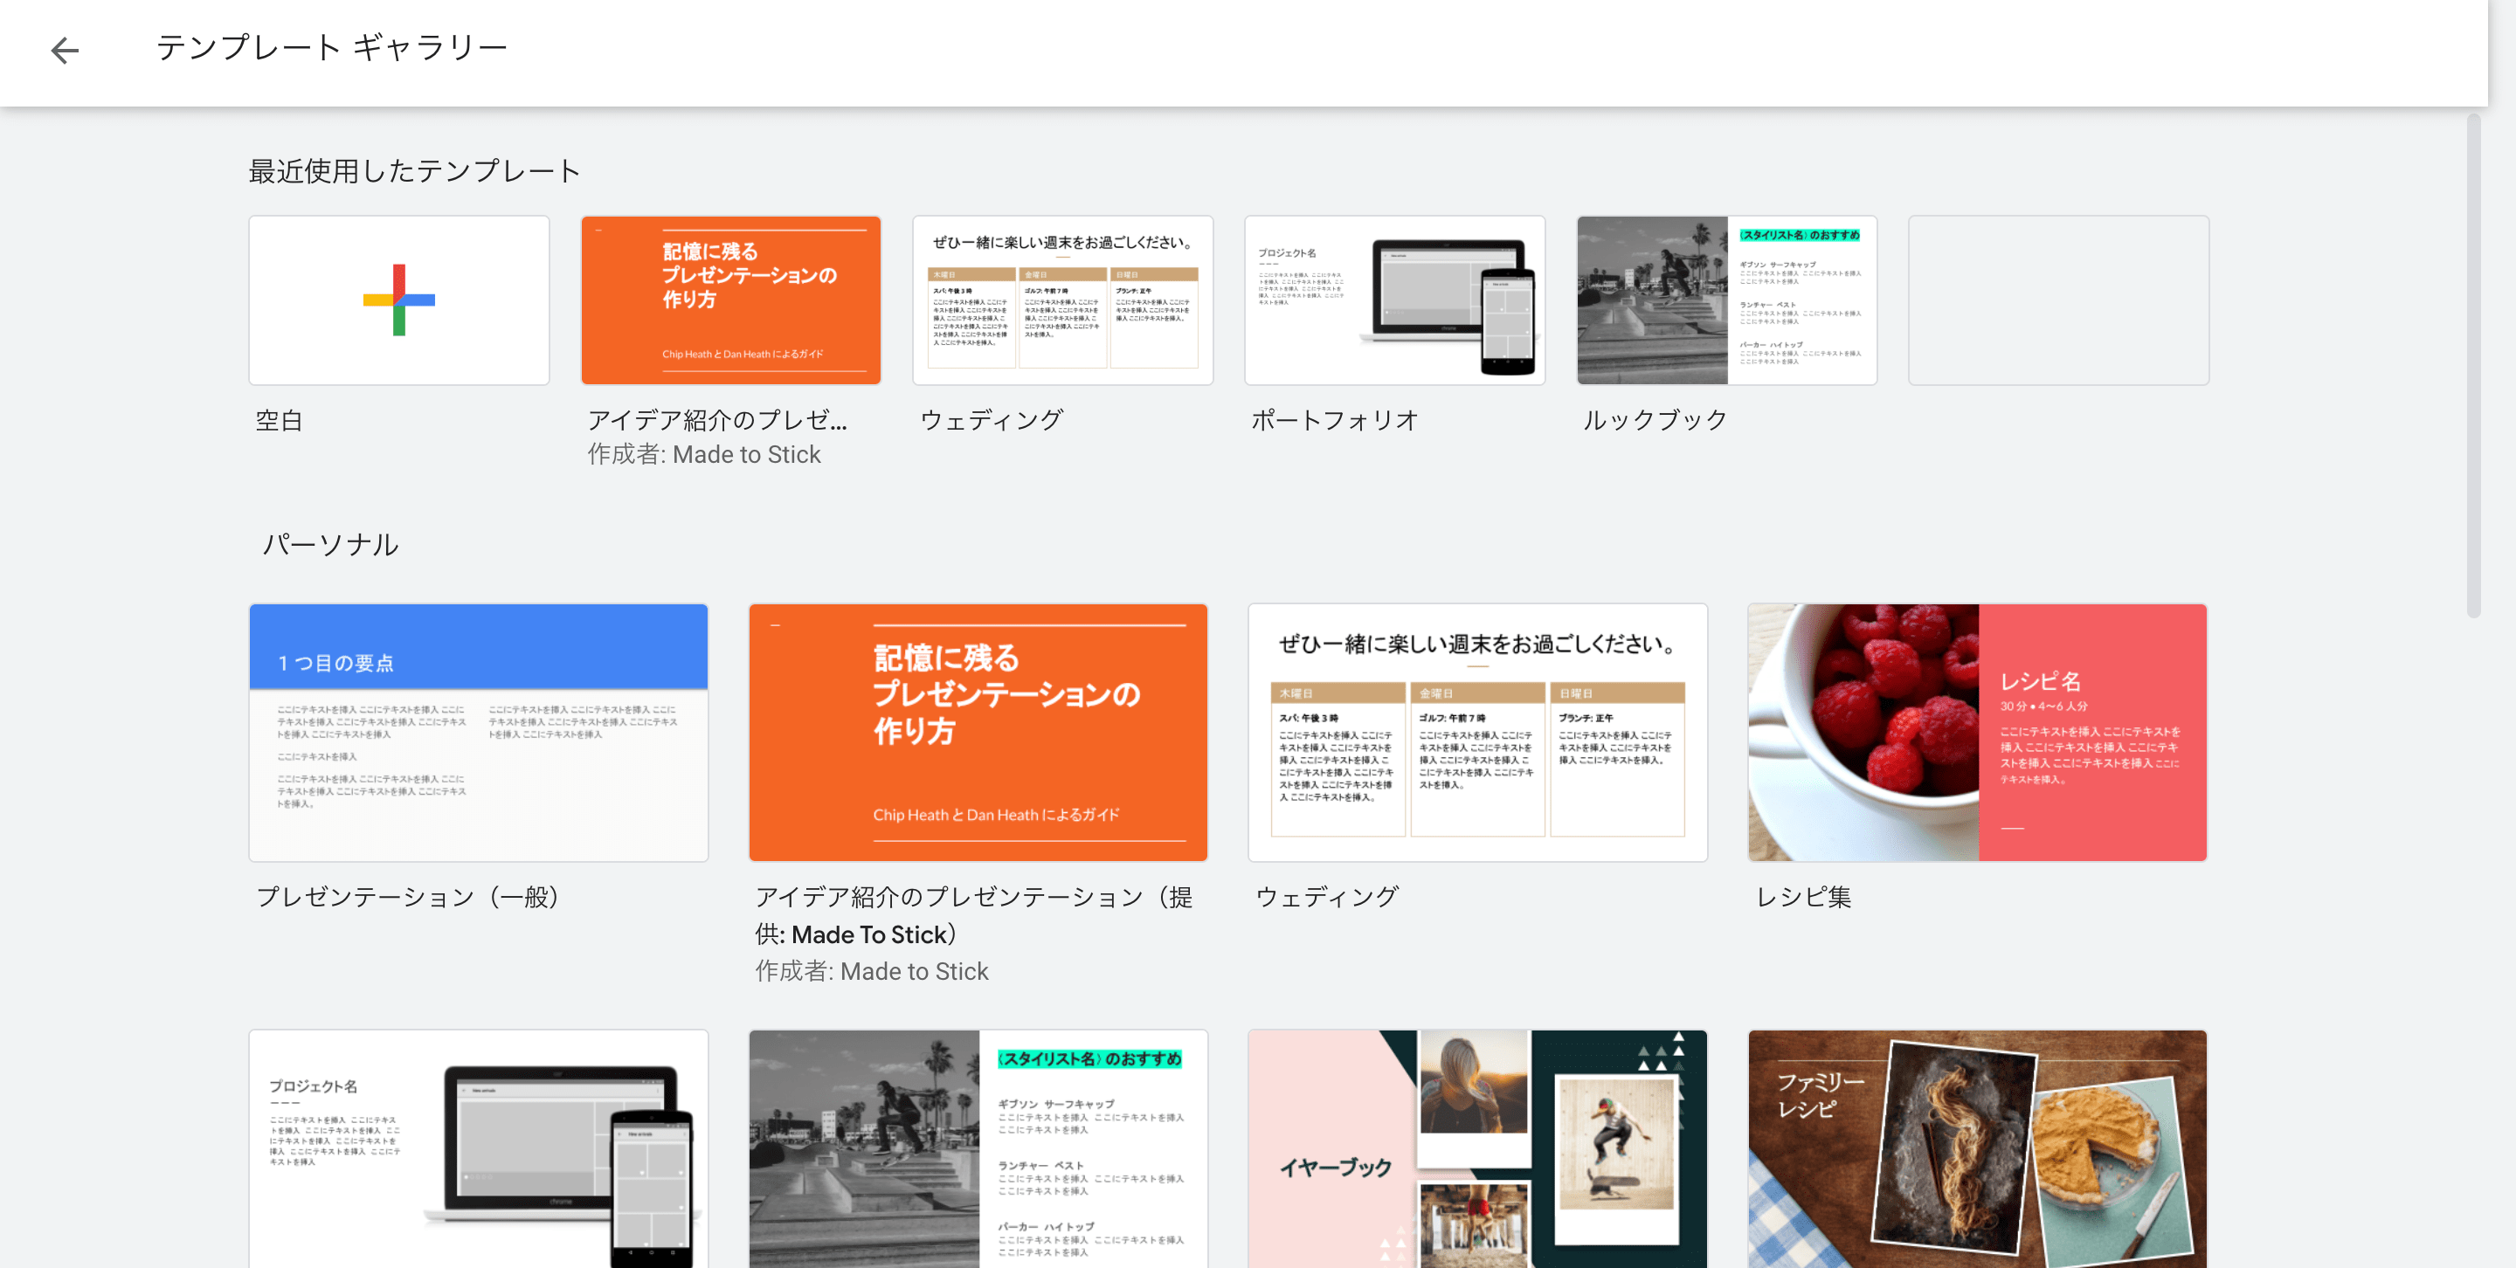Open recent ルックブック template thumbnail
The height and width of the screenshot is (1268, 2516).
pyautogui.click(x=1727, y=300)
